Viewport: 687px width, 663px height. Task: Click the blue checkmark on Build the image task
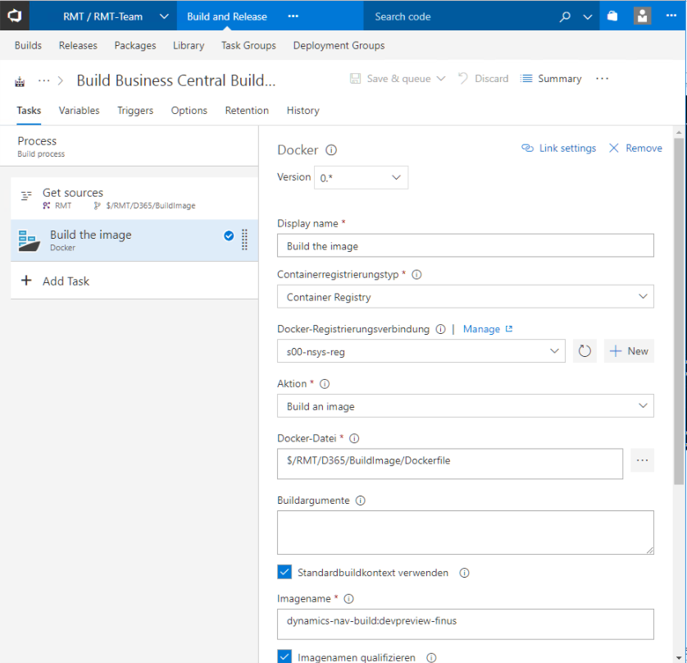[229, 236]
